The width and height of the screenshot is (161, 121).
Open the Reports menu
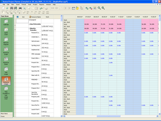click(42, 5)
